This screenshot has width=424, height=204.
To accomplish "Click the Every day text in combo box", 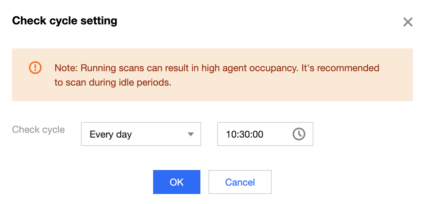I will click(x=111, y=134).
